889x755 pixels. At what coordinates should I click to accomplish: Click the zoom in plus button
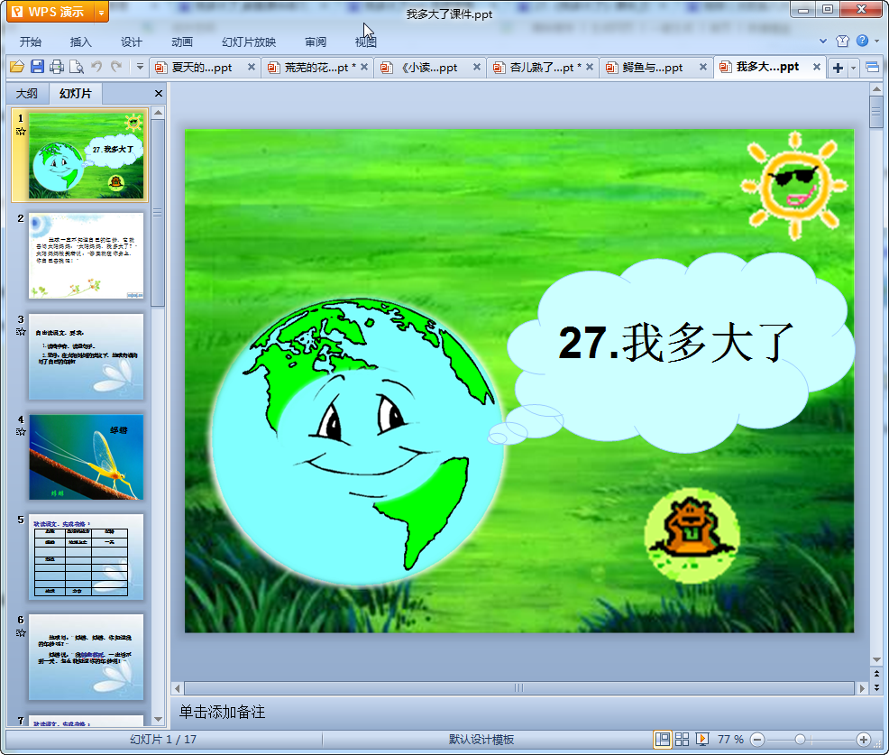pos(863,739)
